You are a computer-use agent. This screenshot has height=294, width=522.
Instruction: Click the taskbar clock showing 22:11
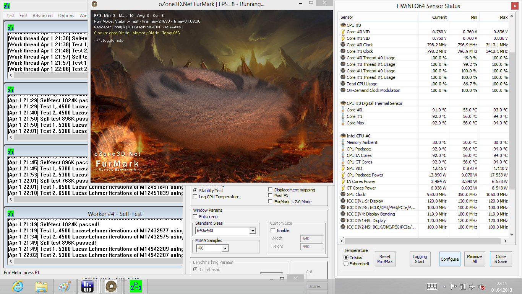point(502,287)
